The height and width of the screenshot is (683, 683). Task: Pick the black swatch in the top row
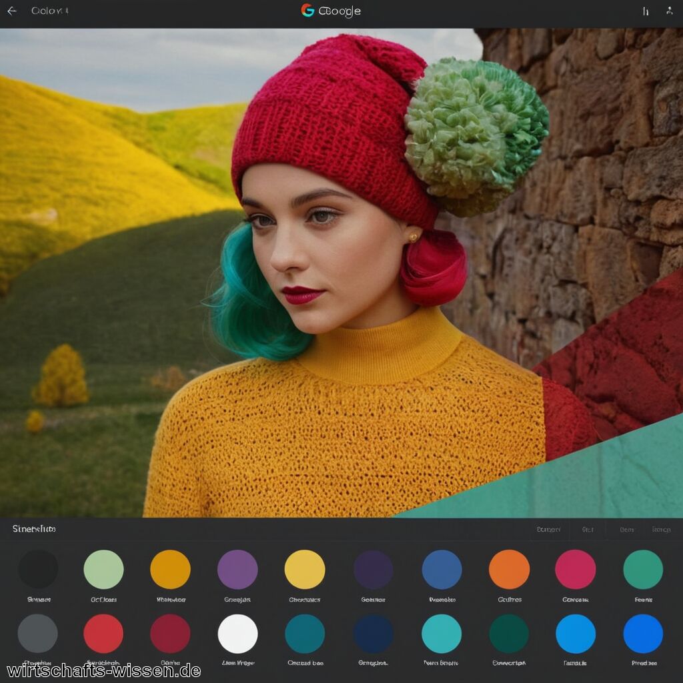click(38, 570)
